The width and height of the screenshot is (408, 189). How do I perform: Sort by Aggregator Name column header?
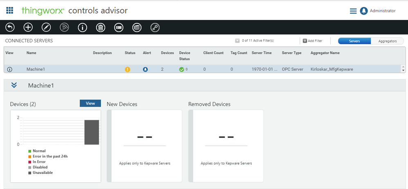[325, 53]
